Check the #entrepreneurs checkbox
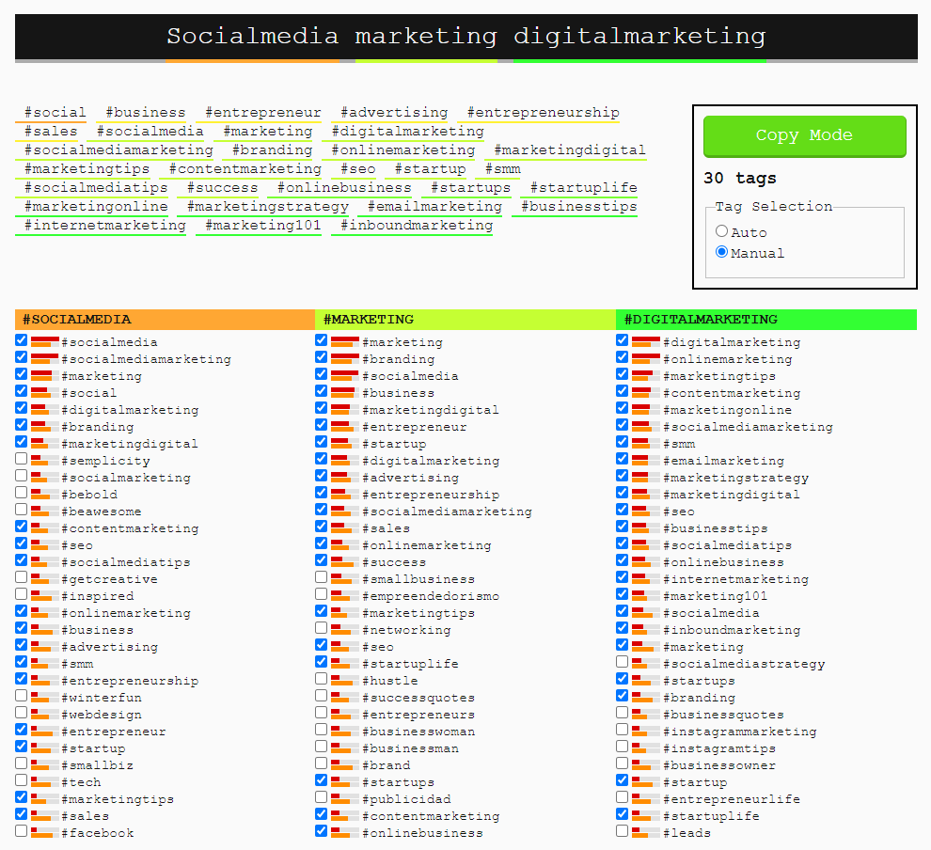 pyautogui.click(x=322, y=713)
